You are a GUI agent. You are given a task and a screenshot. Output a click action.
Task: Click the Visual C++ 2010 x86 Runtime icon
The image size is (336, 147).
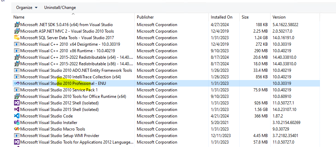coord(16,51)
